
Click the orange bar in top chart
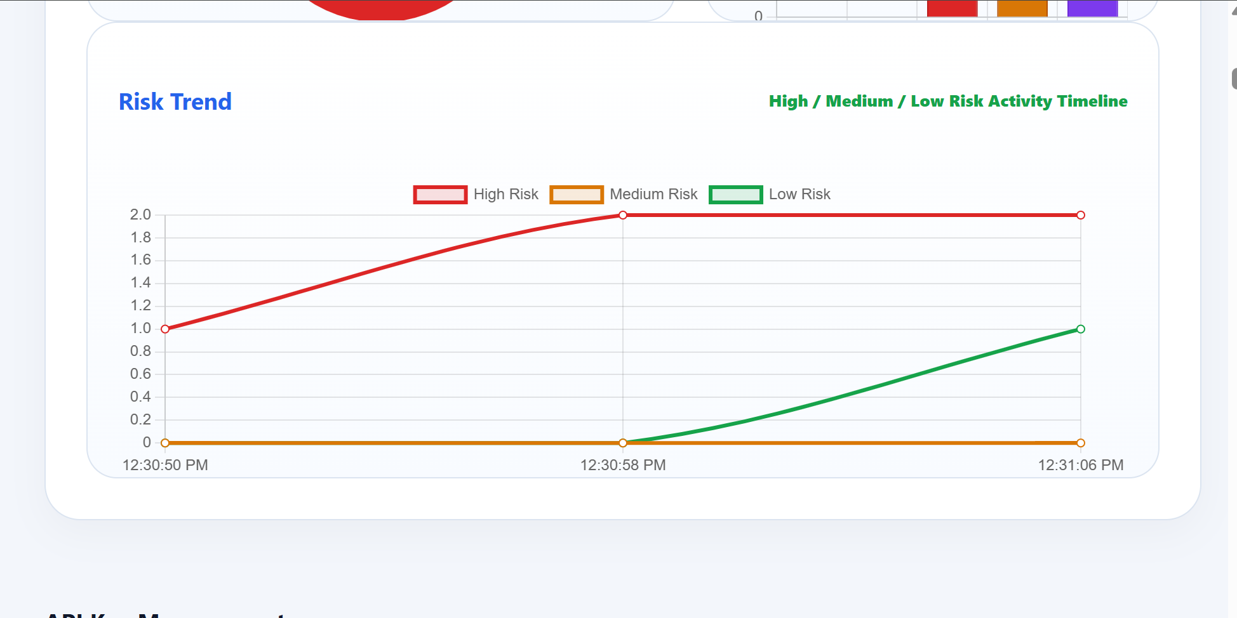tap(1022, 8)
